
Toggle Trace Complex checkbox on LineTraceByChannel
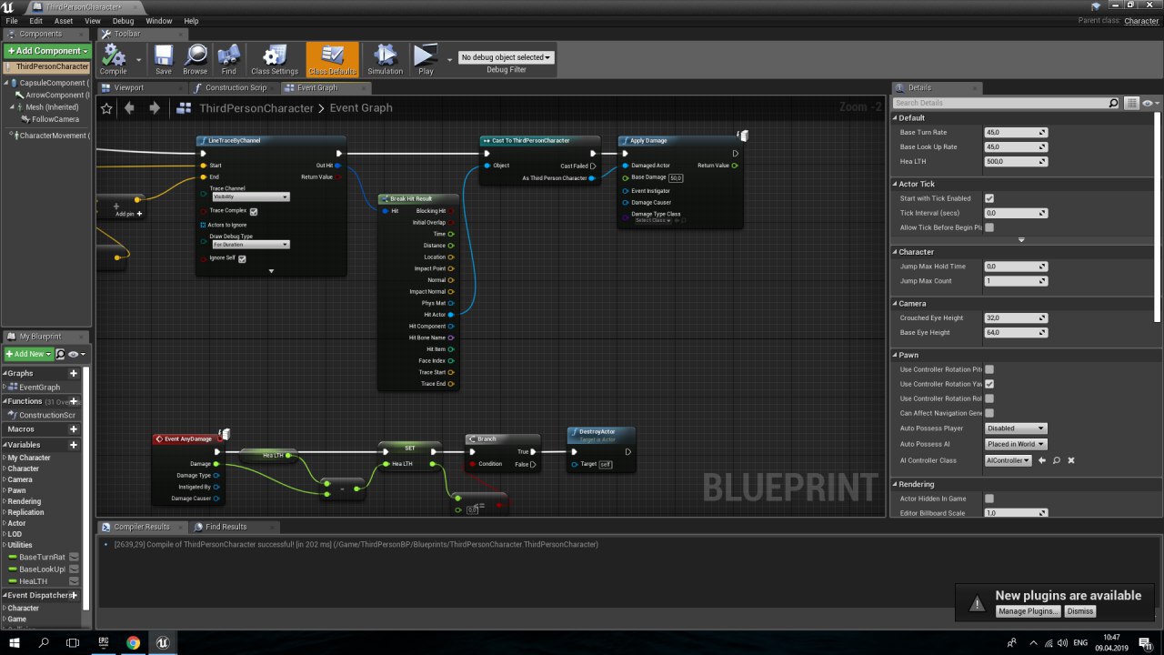click(254, 211)
